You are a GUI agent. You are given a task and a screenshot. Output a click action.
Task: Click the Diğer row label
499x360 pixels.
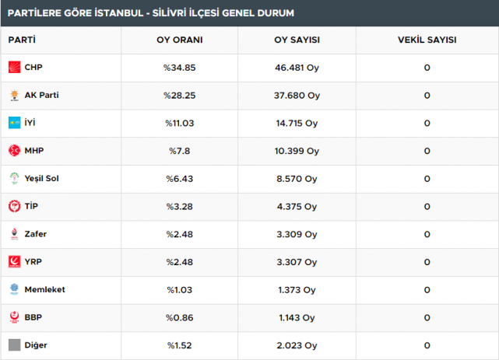[36, 345]
